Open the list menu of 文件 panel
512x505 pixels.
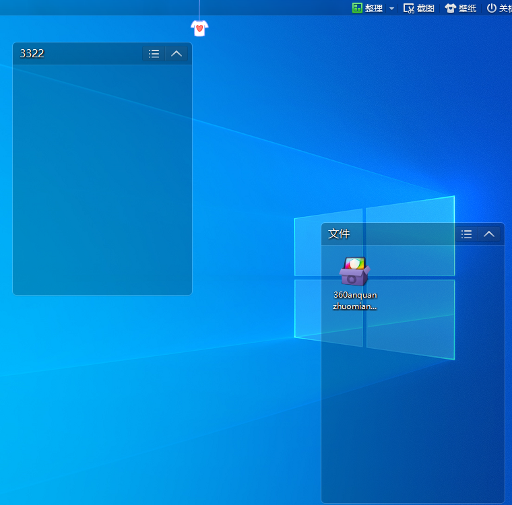[466, 234]
